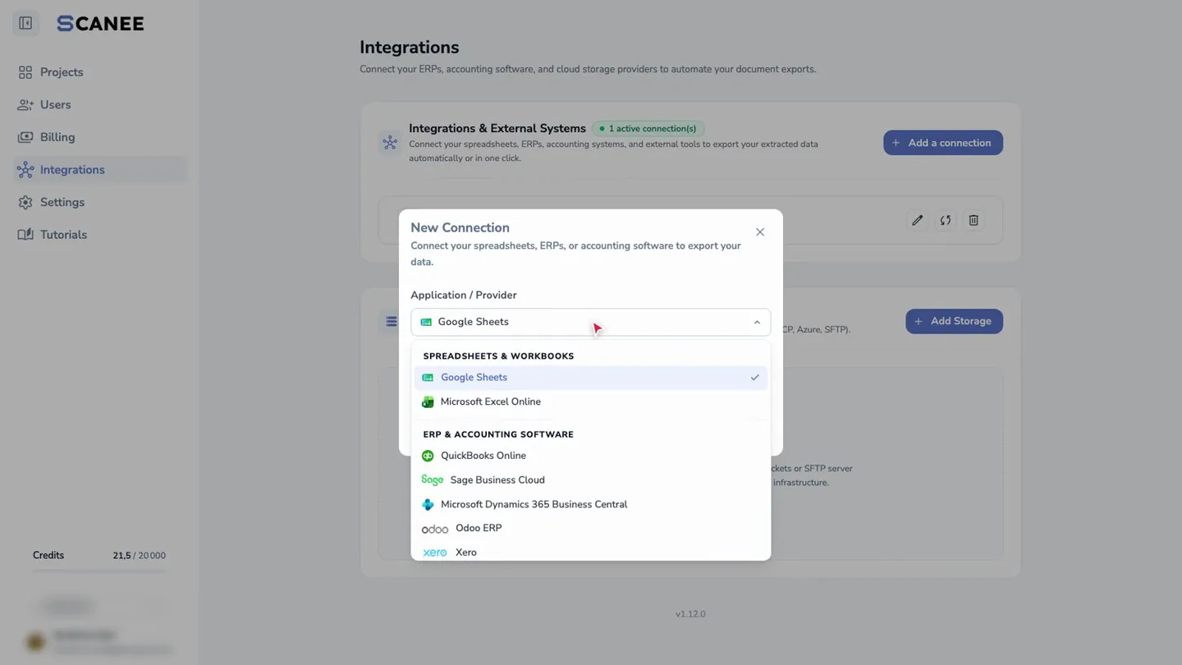Click the user avatar at bottom of sidebar
This screenshot has height=665, width=1182.
(x=35, y=642)
